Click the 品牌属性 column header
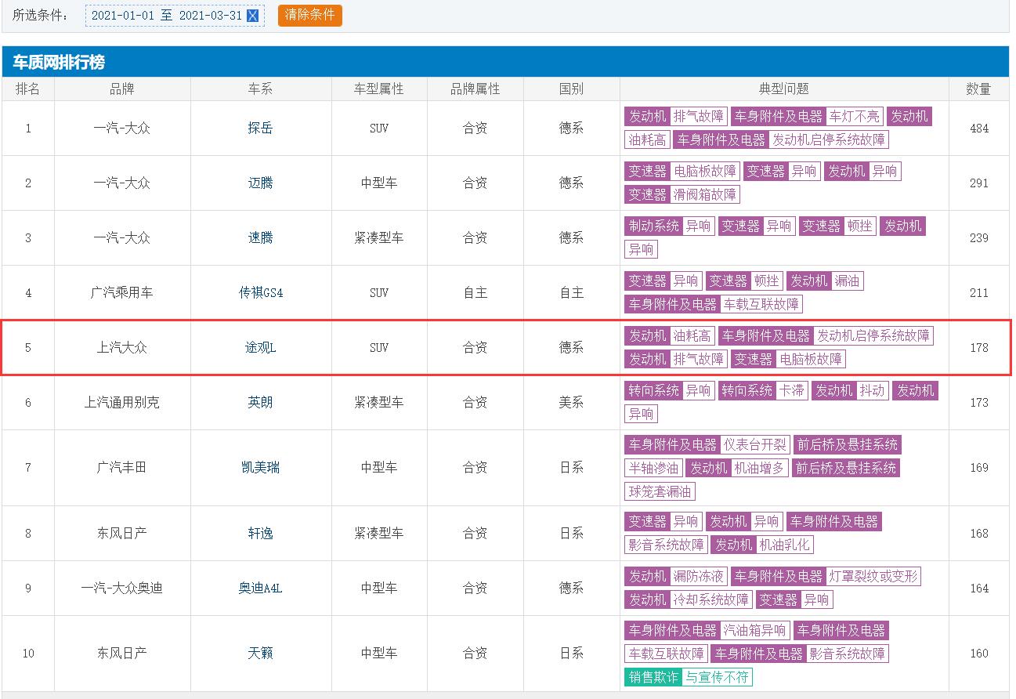The height and width of the screenshot is (699, 1016). click(x=475, y=89)
